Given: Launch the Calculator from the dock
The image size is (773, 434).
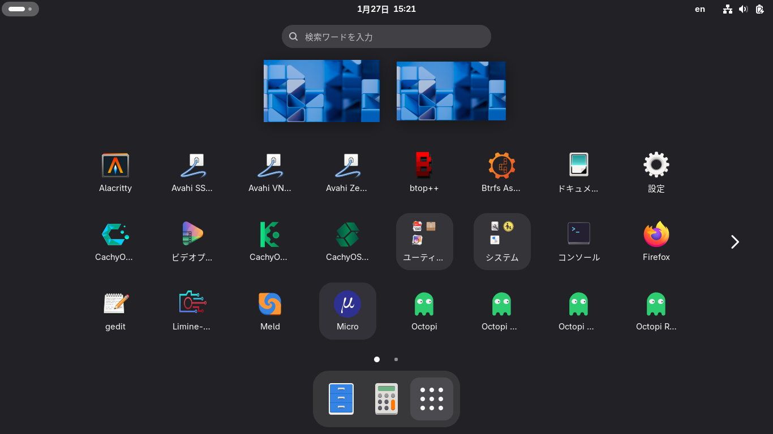Looking at the screenshot, I should (386, 399).
